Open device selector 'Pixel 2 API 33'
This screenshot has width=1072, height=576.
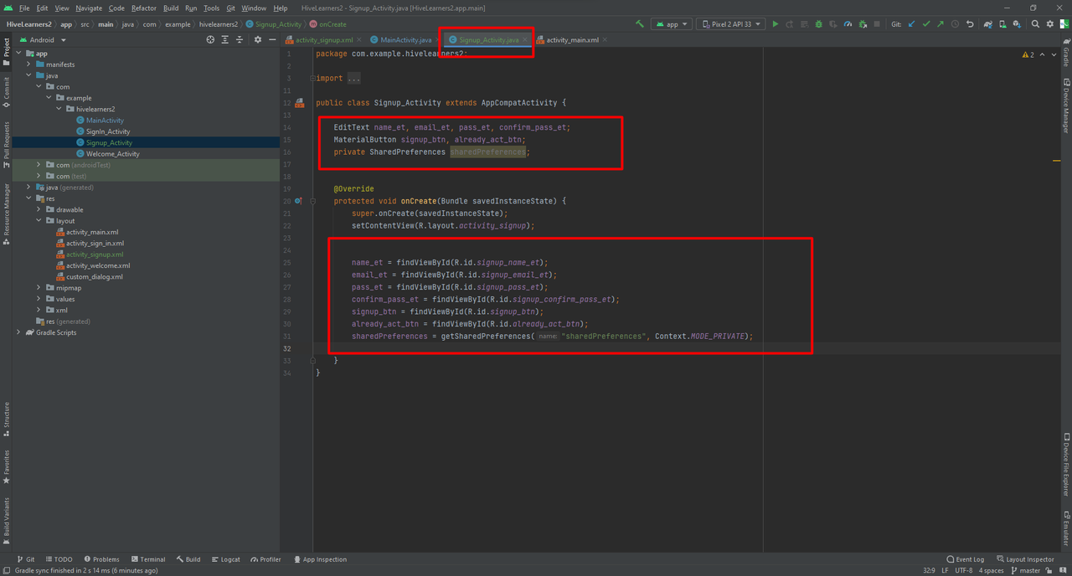point(731,24)
